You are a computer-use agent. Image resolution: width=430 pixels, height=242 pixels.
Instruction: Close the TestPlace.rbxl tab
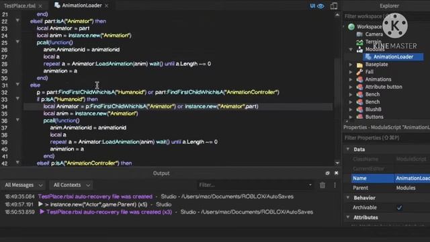pos(40,6)
